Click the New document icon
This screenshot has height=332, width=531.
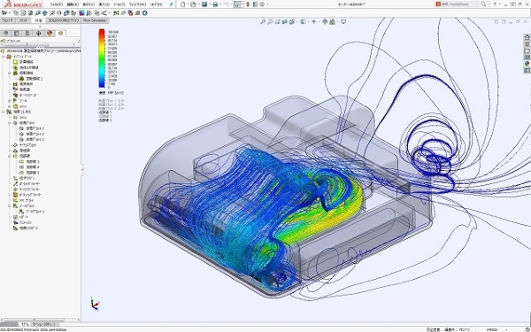tap(183, 4)
